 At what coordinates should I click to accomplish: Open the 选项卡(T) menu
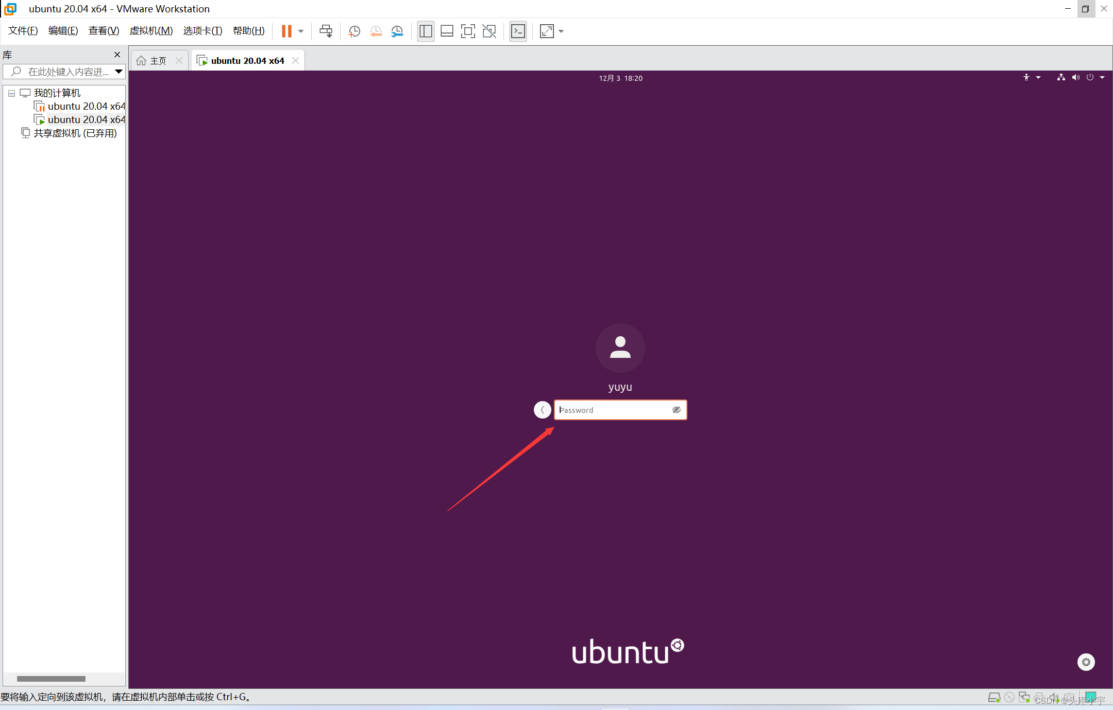(203, 31)
